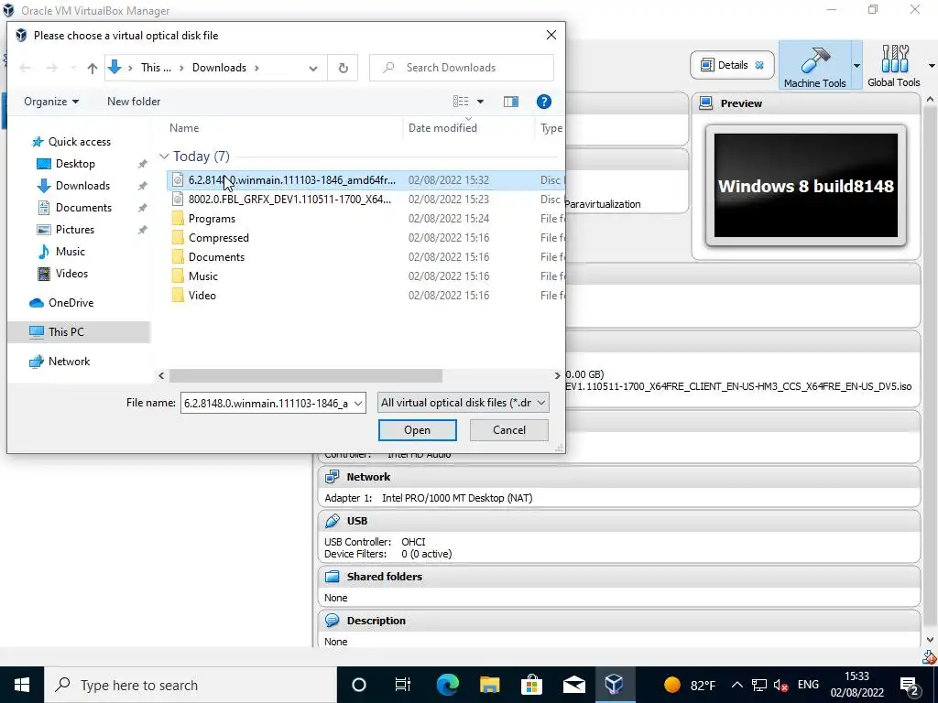Click the change view icon
The height and width of the screenshot is (703, 938).
461,102
